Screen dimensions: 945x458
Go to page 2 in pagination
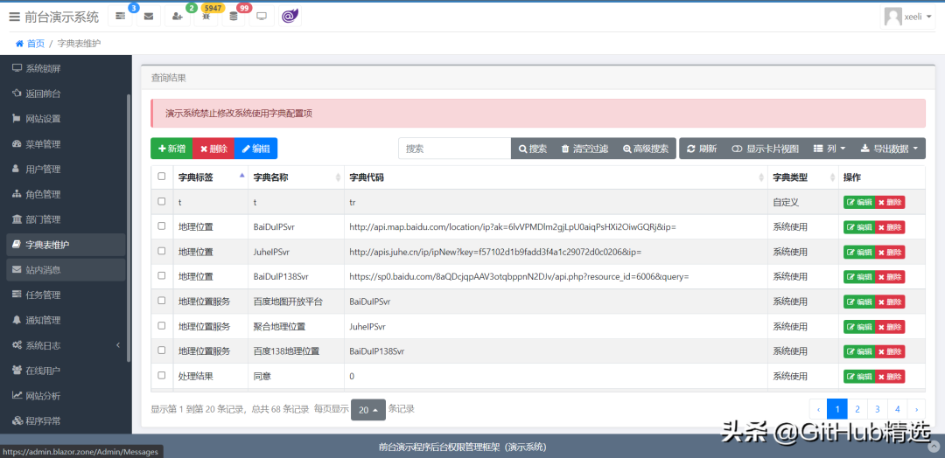[x=857, y=409]
